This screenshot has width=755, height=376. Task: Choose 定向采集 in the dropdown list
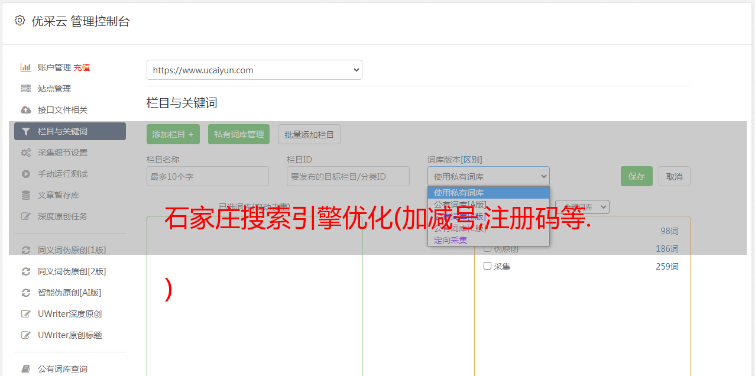[488, 240]
